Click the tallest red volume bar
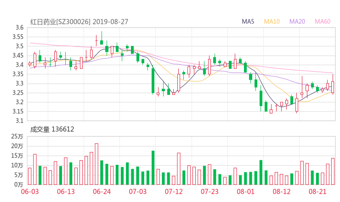 [x=96, y=164]
